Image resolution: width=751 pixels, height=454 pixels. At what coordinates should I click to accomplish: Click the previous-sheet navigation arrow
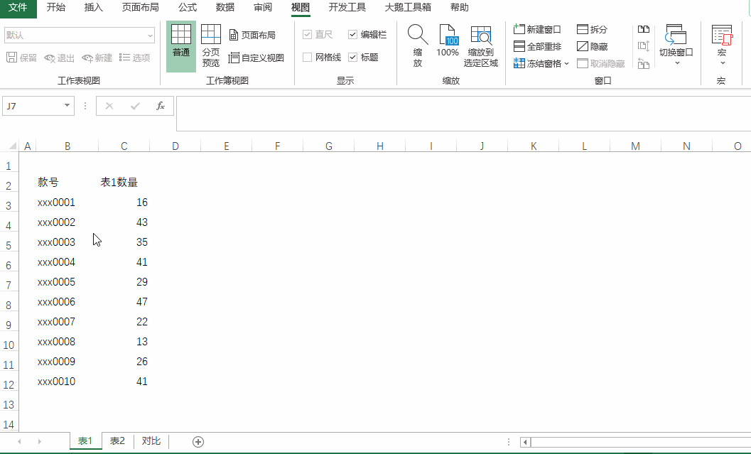coord(19,441)
